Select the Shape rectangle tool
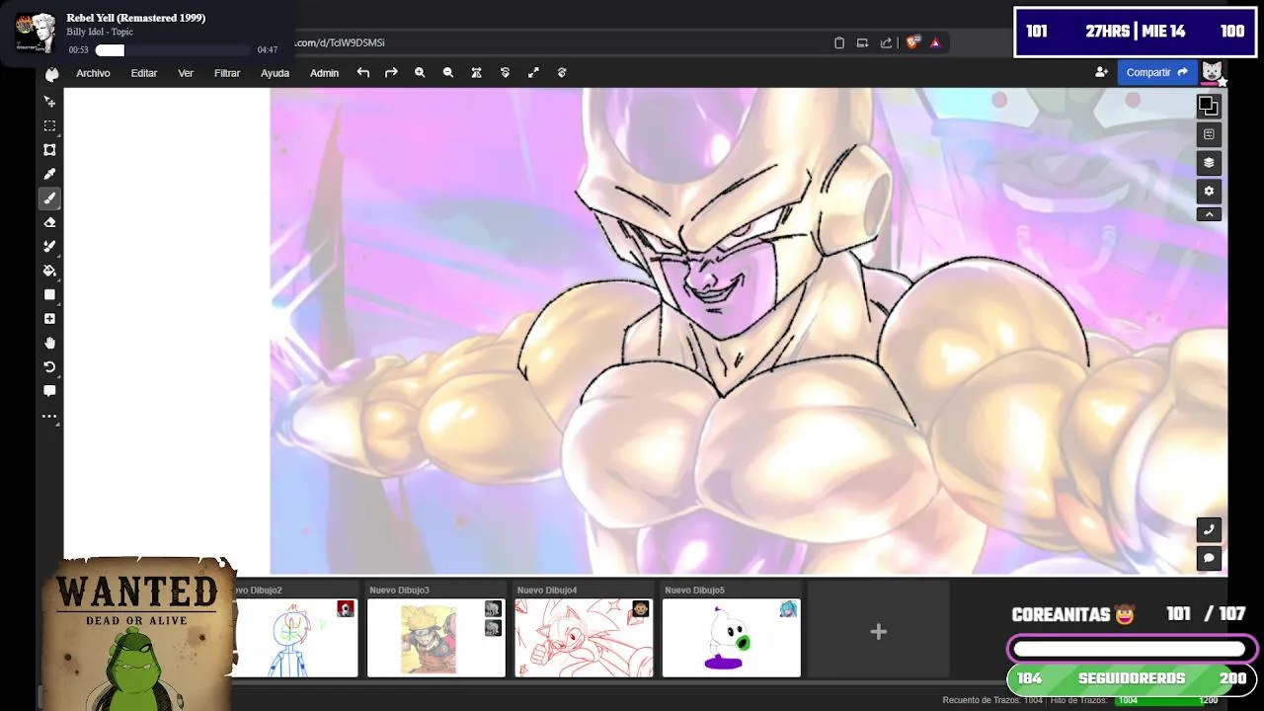1264x711 pixels. coord(49,294)
